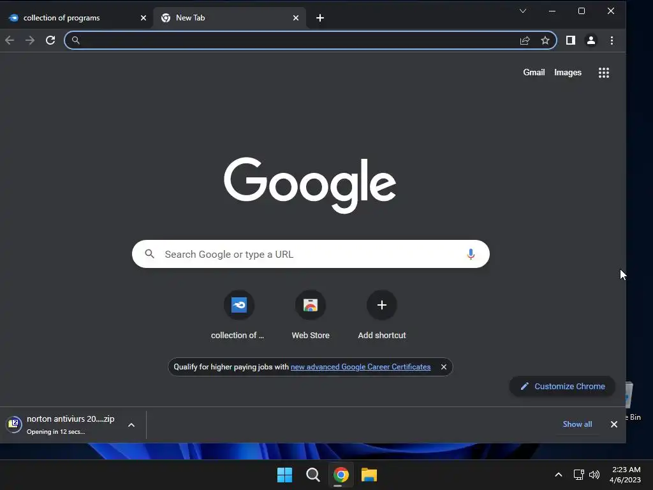Open the Windows Start menu

point(285,475)
